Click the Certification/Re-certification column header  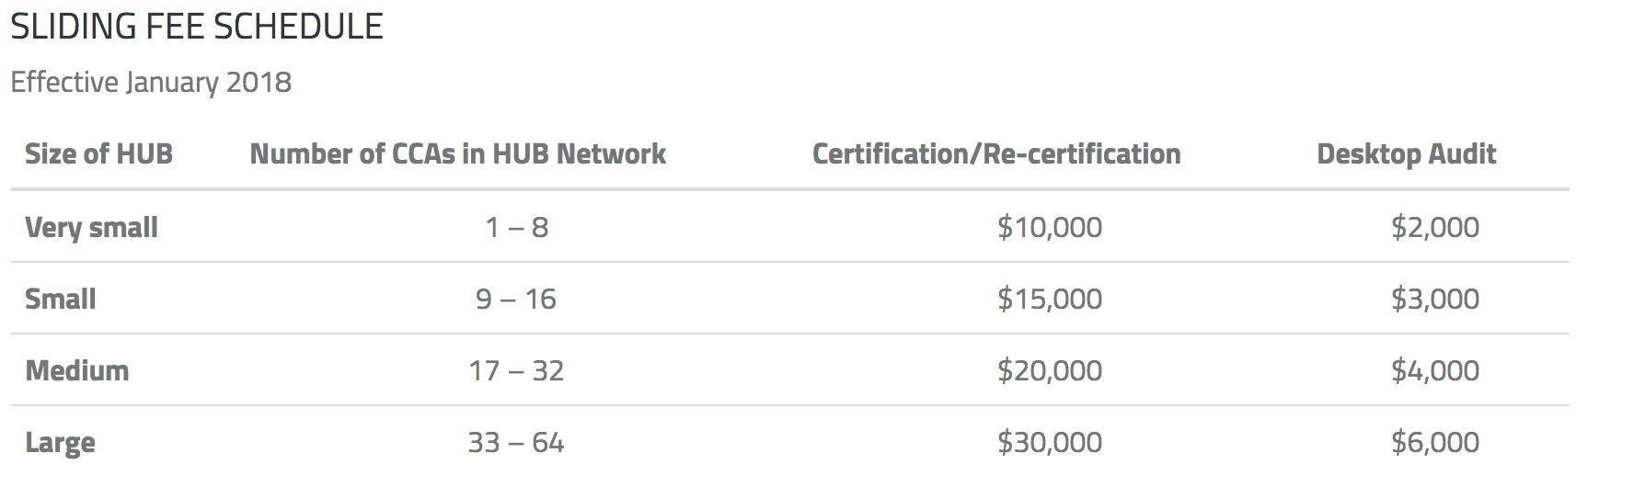(x=996, y=153)
